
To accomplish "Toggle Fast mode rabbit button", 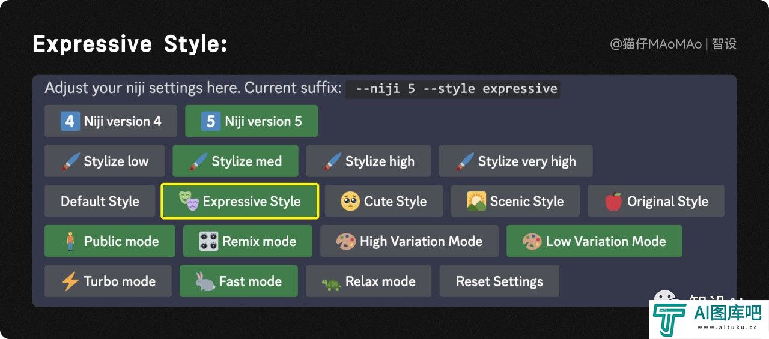I will pyautogui.click(x=239, y=281).
